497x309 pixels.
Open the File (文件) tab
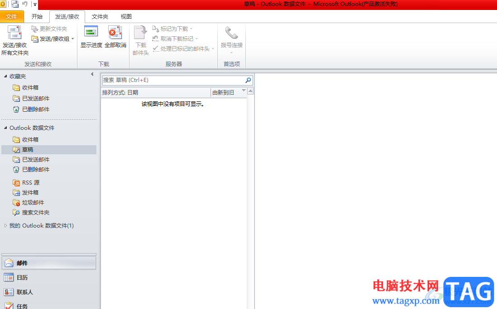(x=12, y=16)
